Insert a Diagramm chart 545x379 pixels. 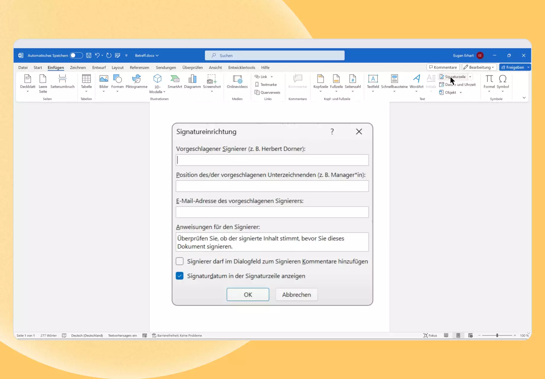pyautogui.click(x=193, y=81)
